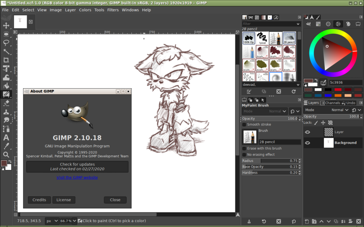Image resolution: width=364 pixels, height=227 pixels.
Task: Pick a color from screen with eyedropper button
Action: pos(323,82)
